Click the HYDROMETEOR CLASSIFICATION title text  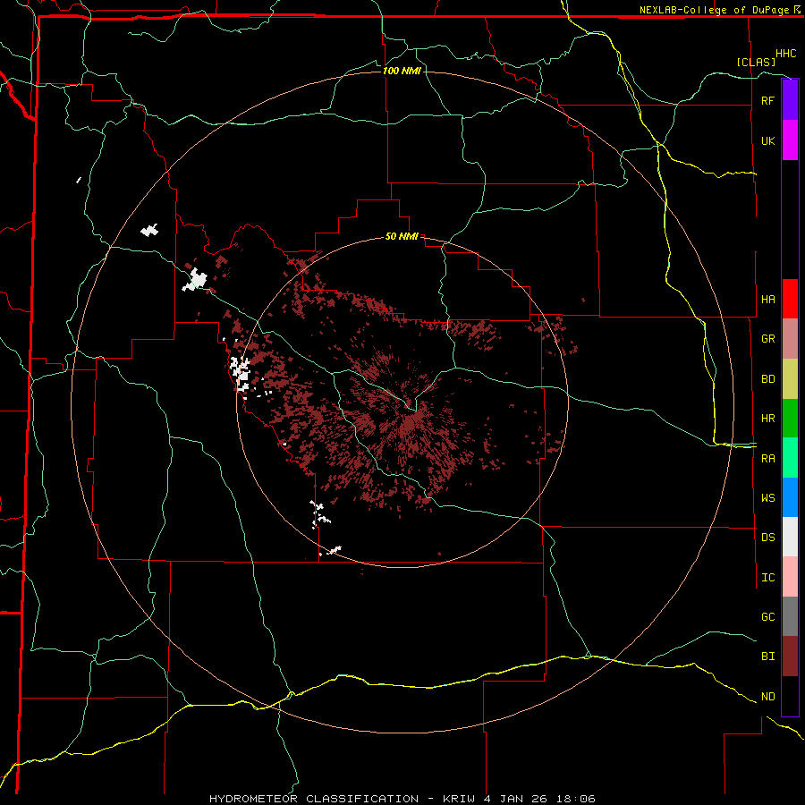(x=314, y=799)
